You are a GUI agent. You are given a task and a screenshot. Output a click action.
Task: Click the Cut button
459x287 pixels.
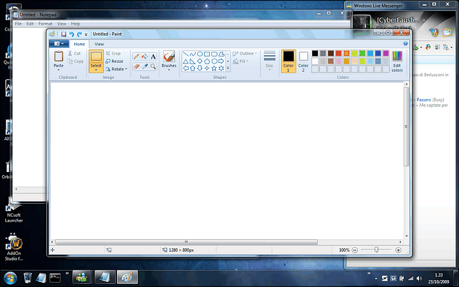point(74,53)
